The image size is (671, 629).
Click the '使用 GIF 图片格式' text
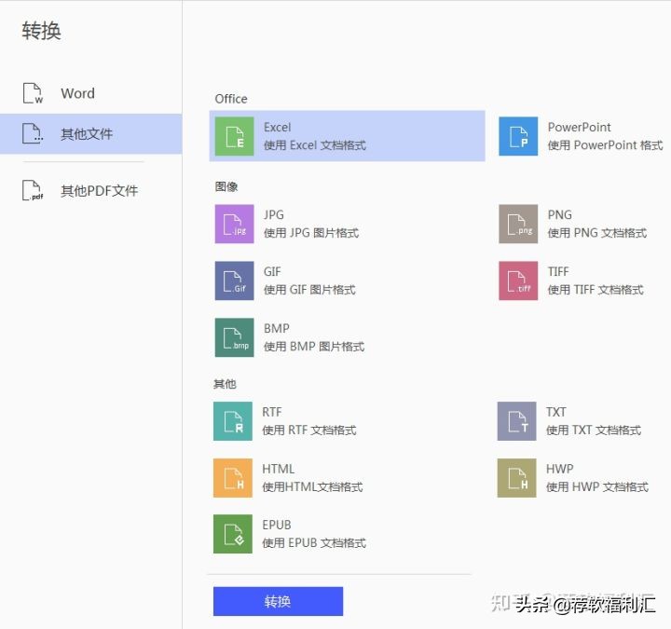point(309,290)
